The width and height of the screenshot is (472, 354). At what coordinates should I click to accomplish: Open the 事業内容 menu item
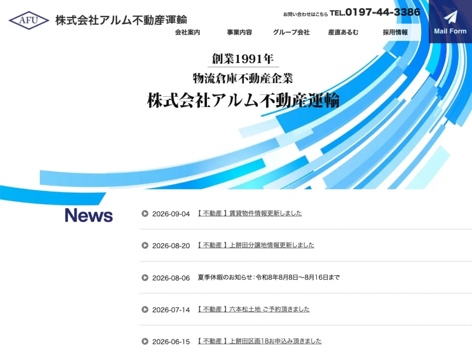click(x=239, y=32)
